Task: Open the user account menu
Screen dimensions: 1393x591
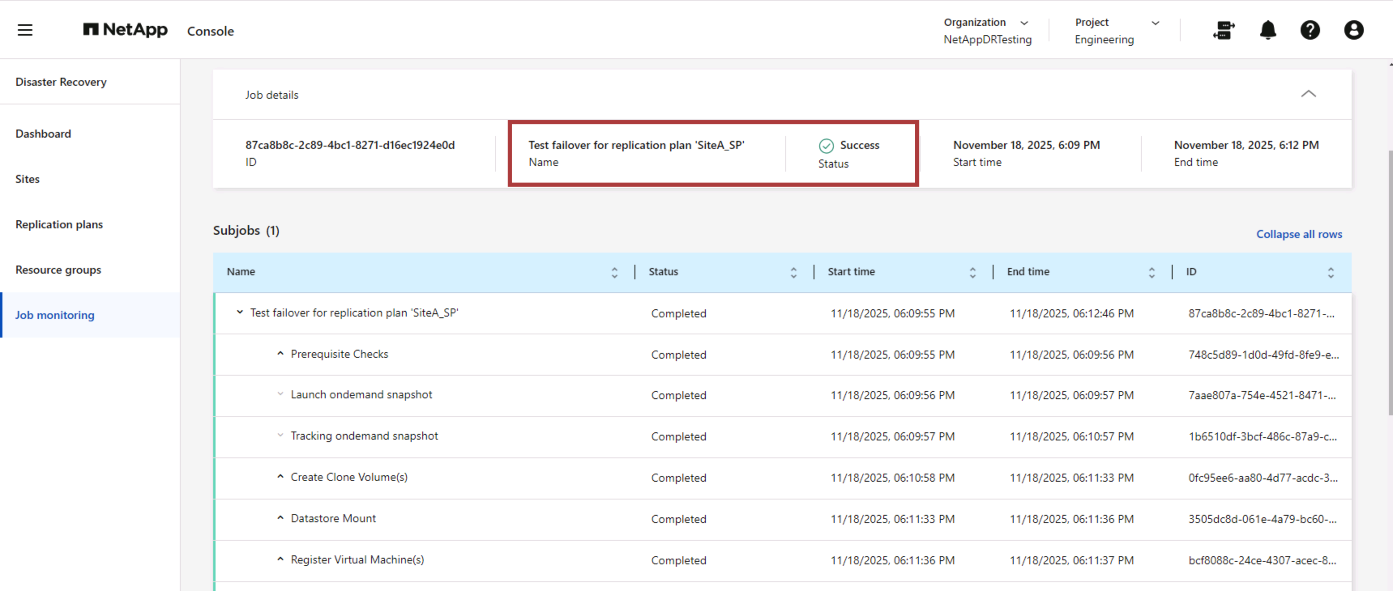Action: (1354, 30)
